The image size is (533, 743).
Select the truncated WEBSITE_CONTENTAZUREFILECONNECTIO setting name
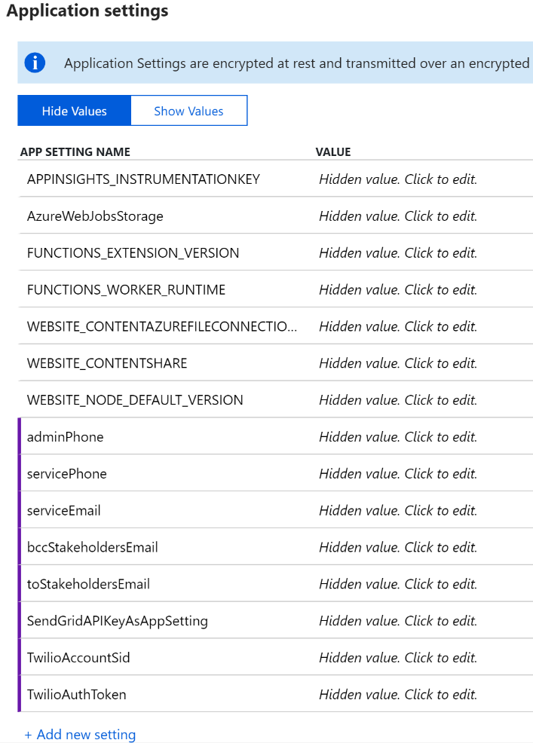click(x=162, y=326)
